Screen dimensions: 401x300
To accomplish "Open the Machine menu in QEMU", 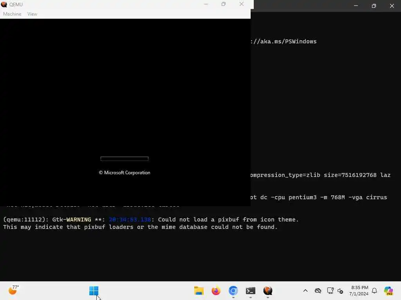I will 12,14.
